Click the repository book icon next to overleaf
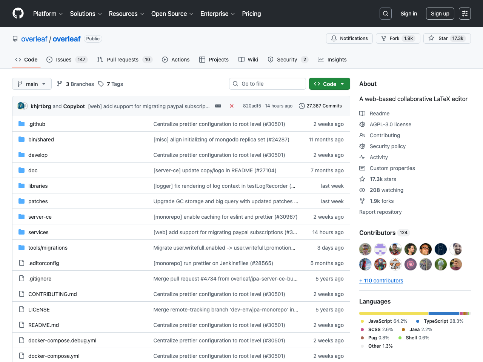The image size is (483, 362). [15, 38]
